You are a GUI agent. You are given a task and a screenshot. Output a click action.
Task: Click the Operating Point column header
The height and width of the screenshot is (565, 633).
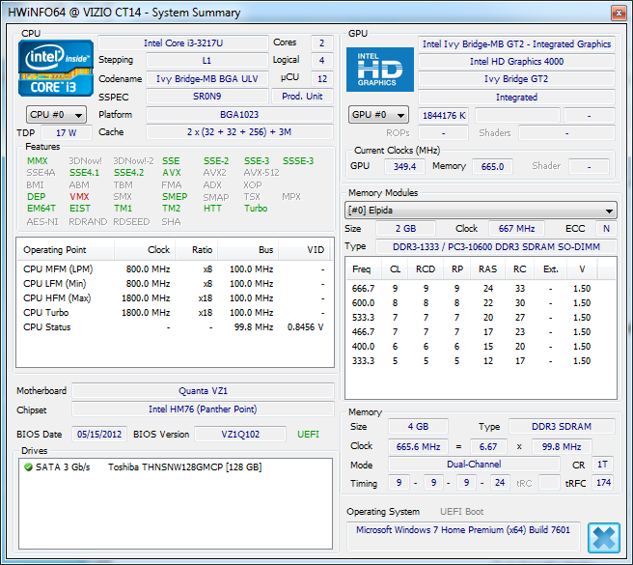coord(66,250)
